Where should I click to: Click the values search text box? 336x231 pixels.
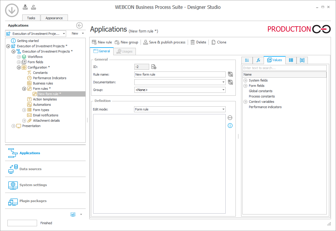pos(284,68)
